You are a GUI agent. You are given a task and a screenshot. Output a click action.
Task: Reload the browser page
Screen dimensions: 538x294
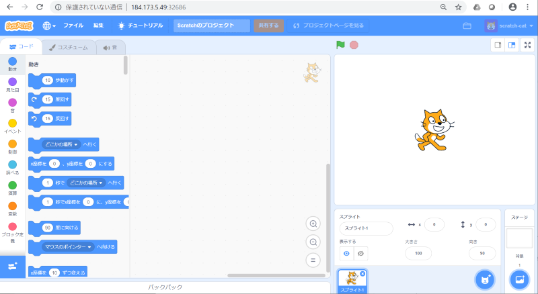[x=40, y=7]
